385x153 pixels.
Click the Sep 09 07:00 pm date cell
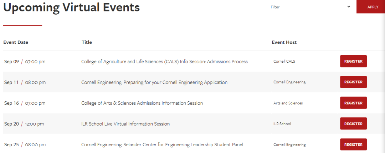coord(25,62)
